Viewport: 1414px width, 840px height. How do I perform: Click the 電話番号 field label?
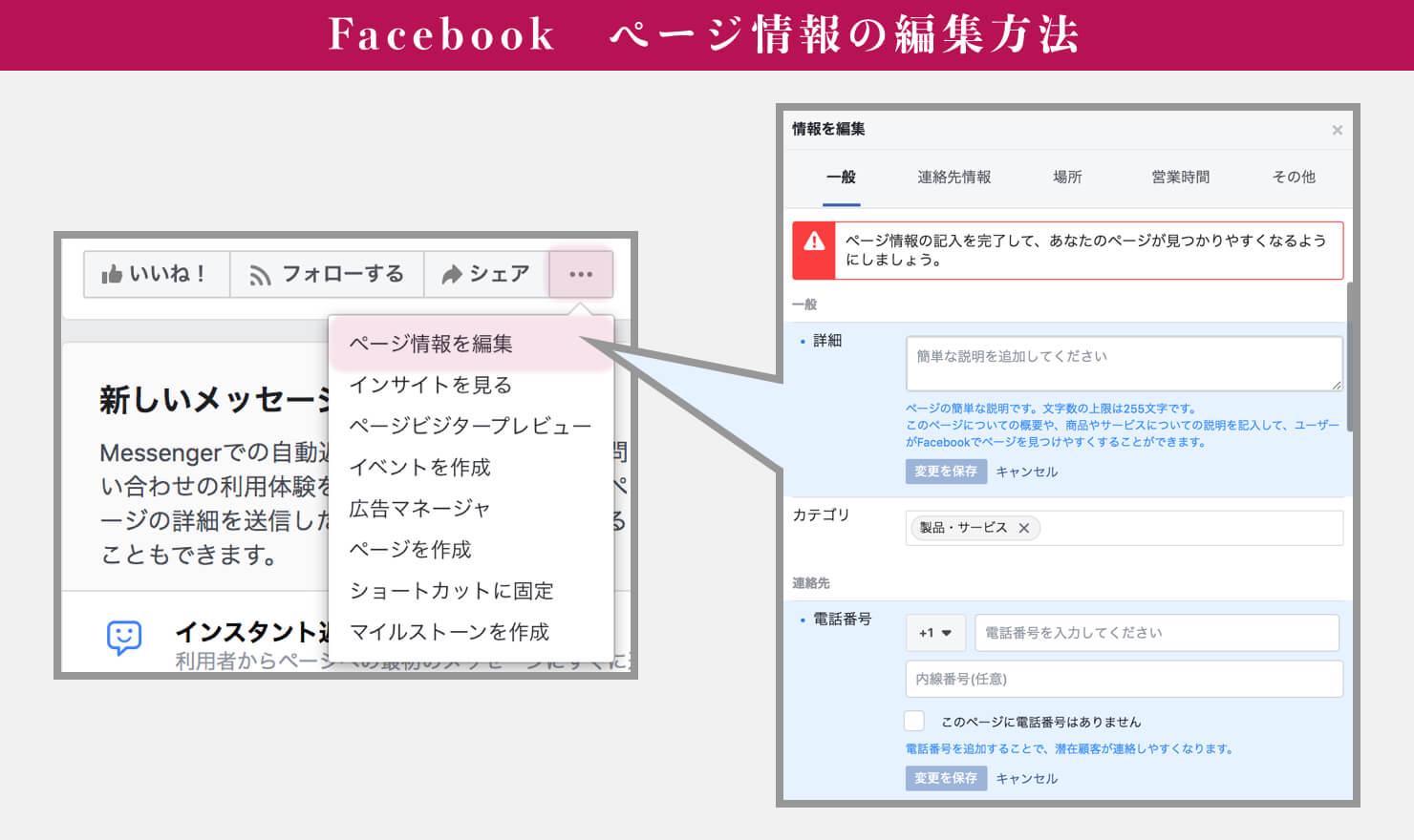[842, 619]
